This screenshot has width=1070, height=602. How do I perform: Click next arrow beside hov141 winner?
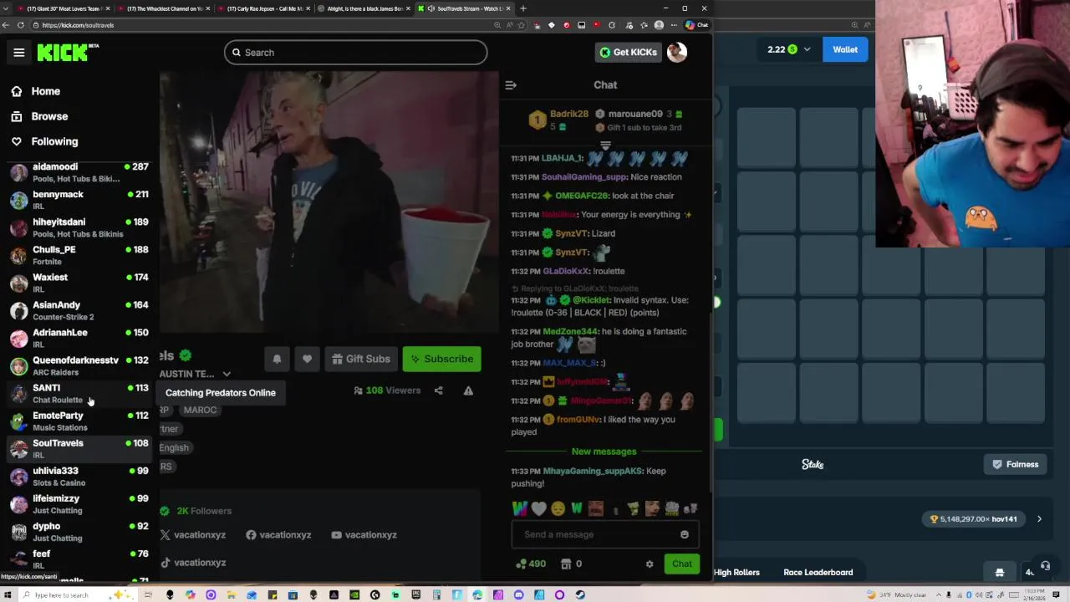[1039, 519]
